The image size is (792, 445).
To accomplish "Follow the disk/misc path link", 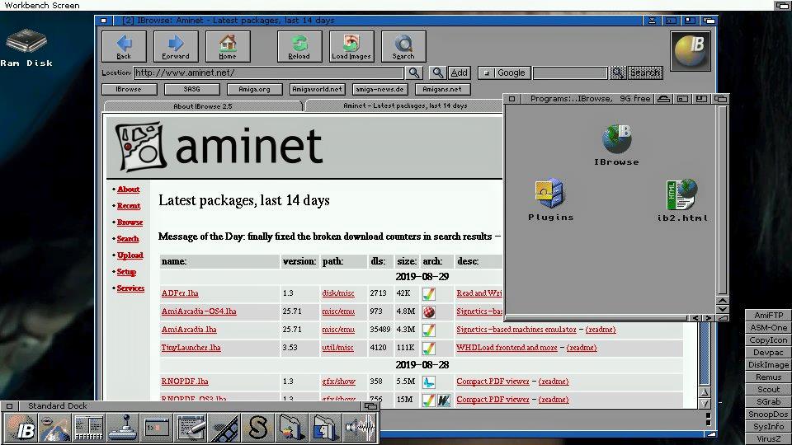I will [x=338, y=293].
